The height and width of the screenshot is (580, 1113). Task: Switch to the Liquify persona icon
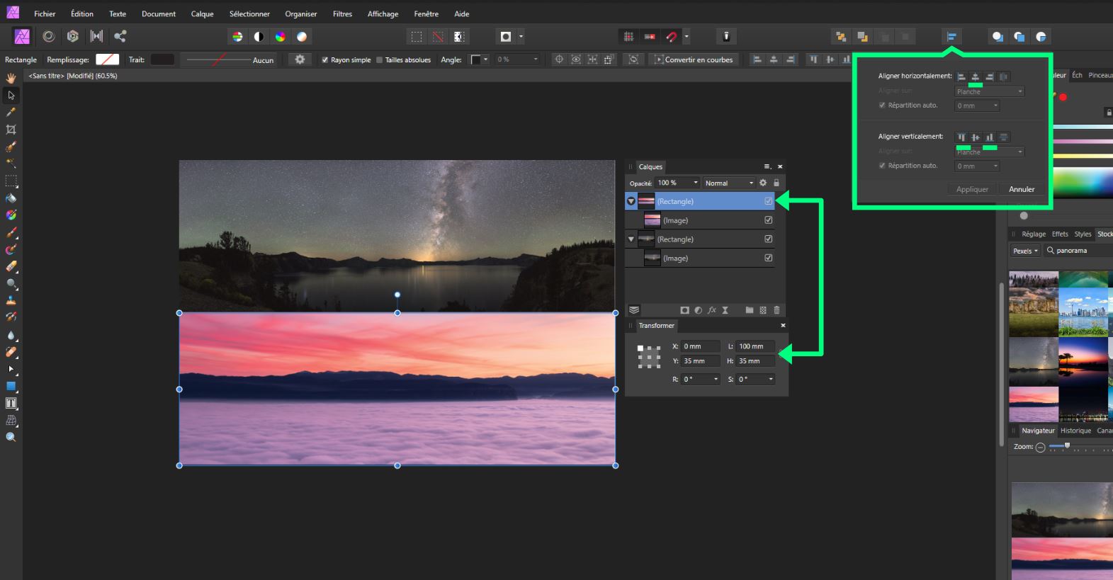pyautogui.click(x=48, y=36)
